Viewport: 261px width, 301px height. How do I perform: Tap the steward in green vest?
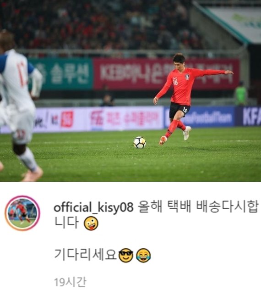[x=241, y=94]
